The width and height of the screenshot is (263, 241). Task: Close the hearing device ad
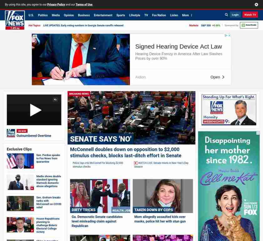[x=229, y=36]
